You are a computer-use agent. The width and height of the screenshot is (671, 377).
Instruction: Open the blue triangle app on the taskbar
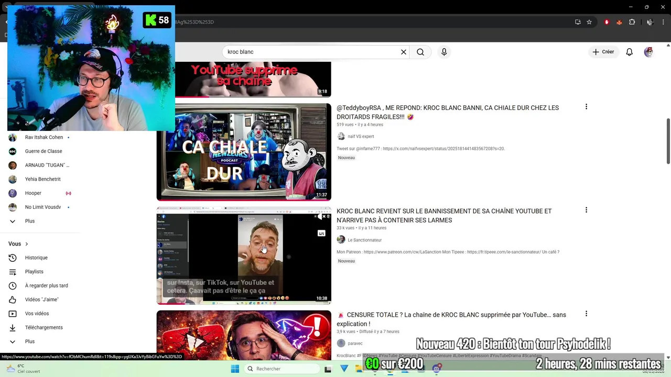tap(344, 369)
